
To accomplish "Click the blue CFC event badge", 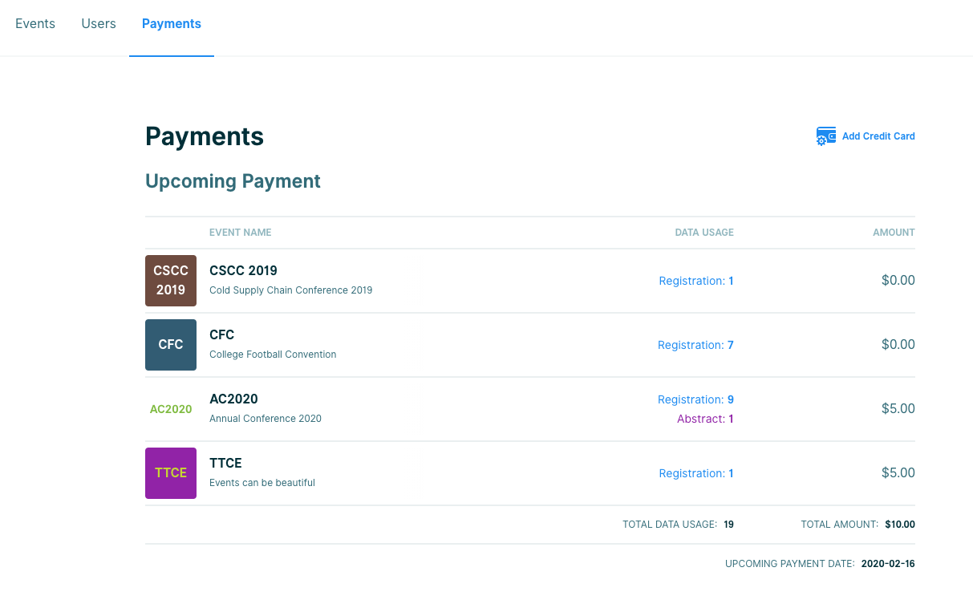I will 171,345.
